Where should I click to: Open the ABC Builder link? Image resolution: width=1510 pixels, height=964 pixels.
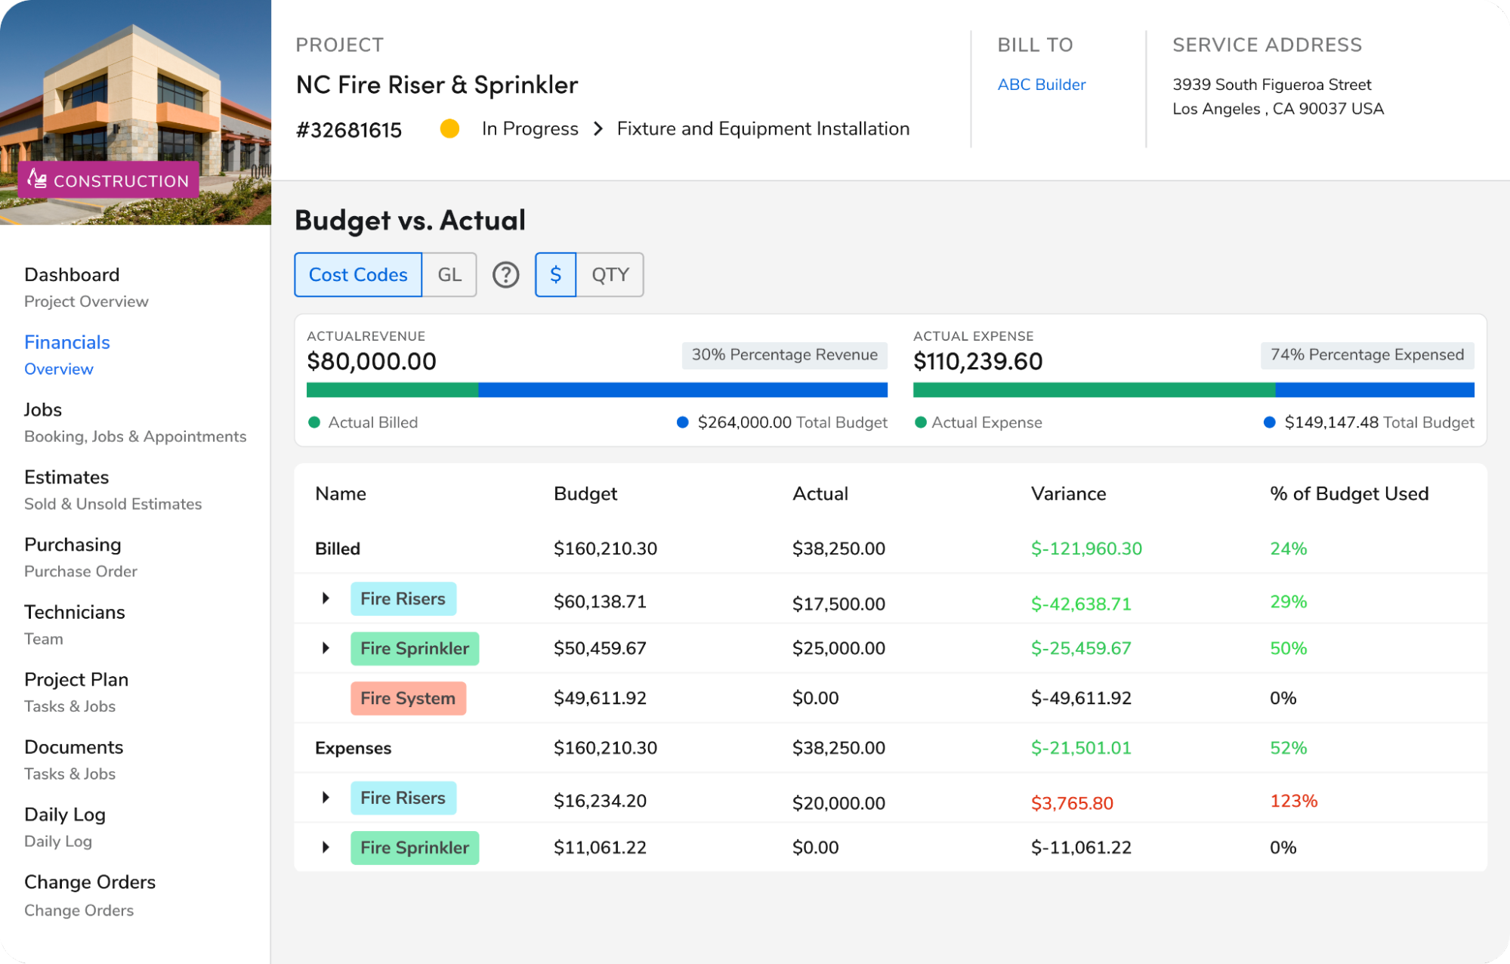1041,85
